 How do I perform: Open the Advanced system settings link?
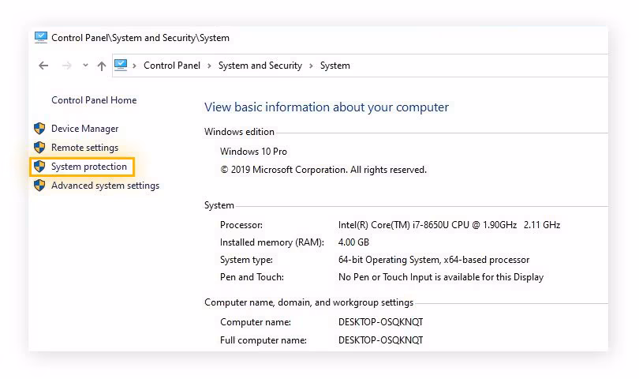pos(105,186)
